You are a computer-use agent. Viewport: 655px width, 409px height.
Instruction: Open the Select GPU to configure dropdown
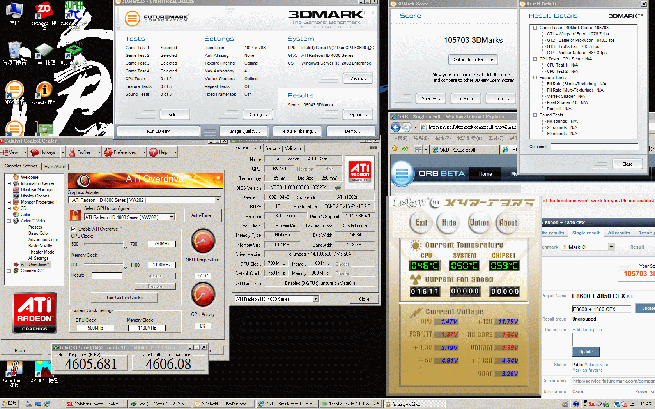click(x=172, y=217)
